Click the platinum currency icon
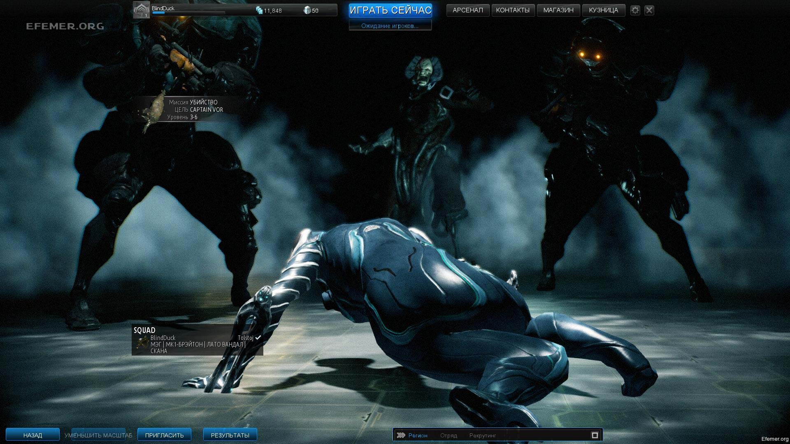This screenshot has width=790, height=444. (x=307, y=10)
